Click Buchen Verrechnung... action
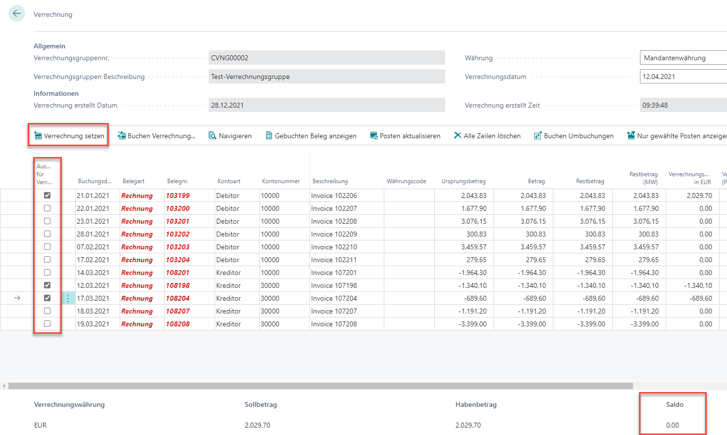Image resolution: width=727 pixels, height=435 pixels. point(156,136)
